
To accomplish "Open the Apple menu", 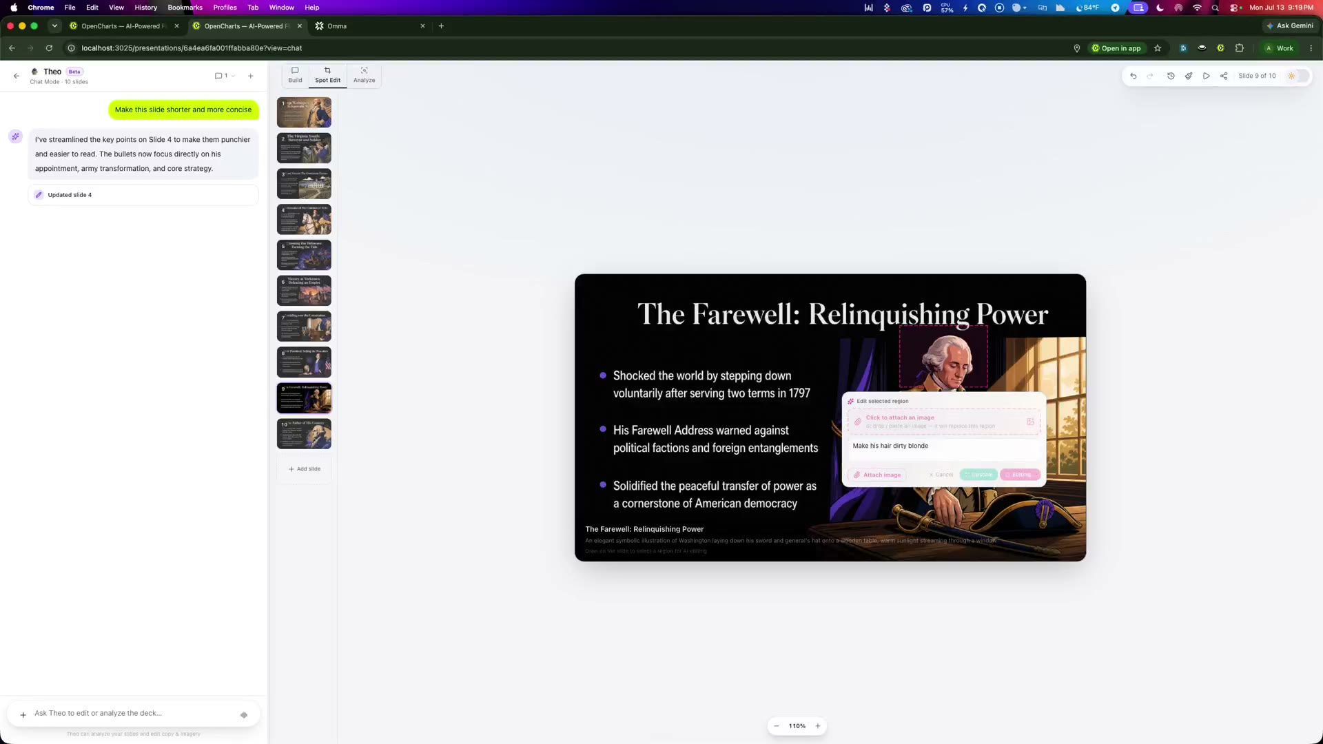I will pyautogui.click(x=14, y=8).
